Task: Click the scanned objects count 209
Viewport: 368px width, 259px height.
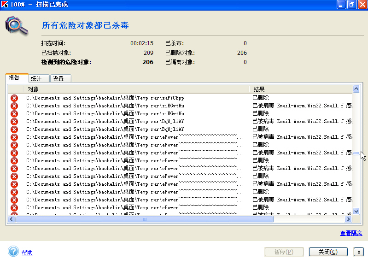Action: (148, 53)
